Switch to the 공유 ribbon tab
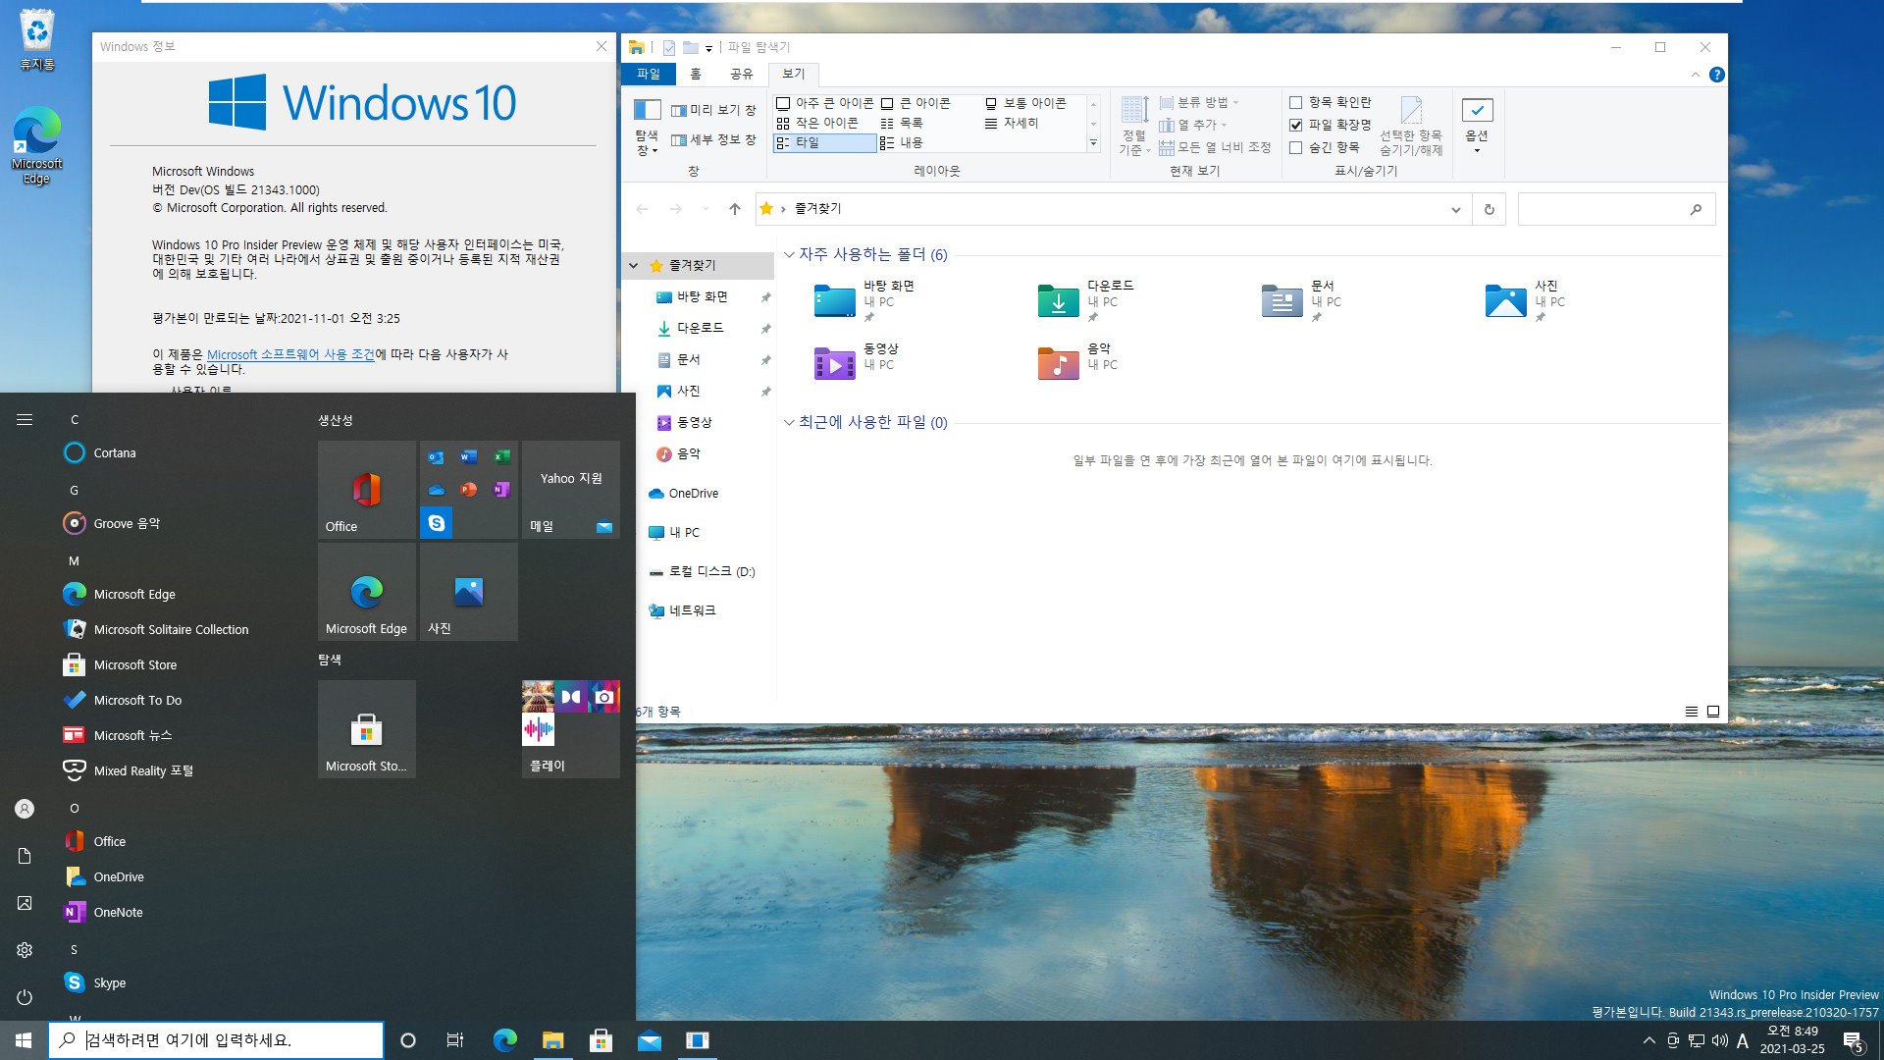The height and width of the screenshot is (1060, 1884). coord(742,74)
